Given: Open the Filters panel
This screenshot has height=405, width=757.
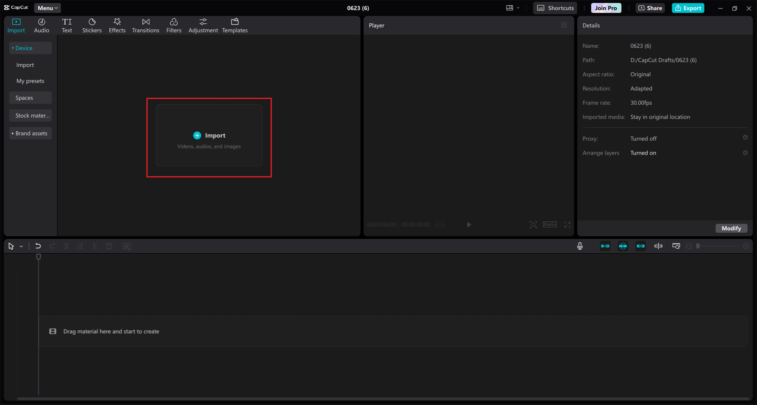Looking at the screenshot, I should [174, 25].
